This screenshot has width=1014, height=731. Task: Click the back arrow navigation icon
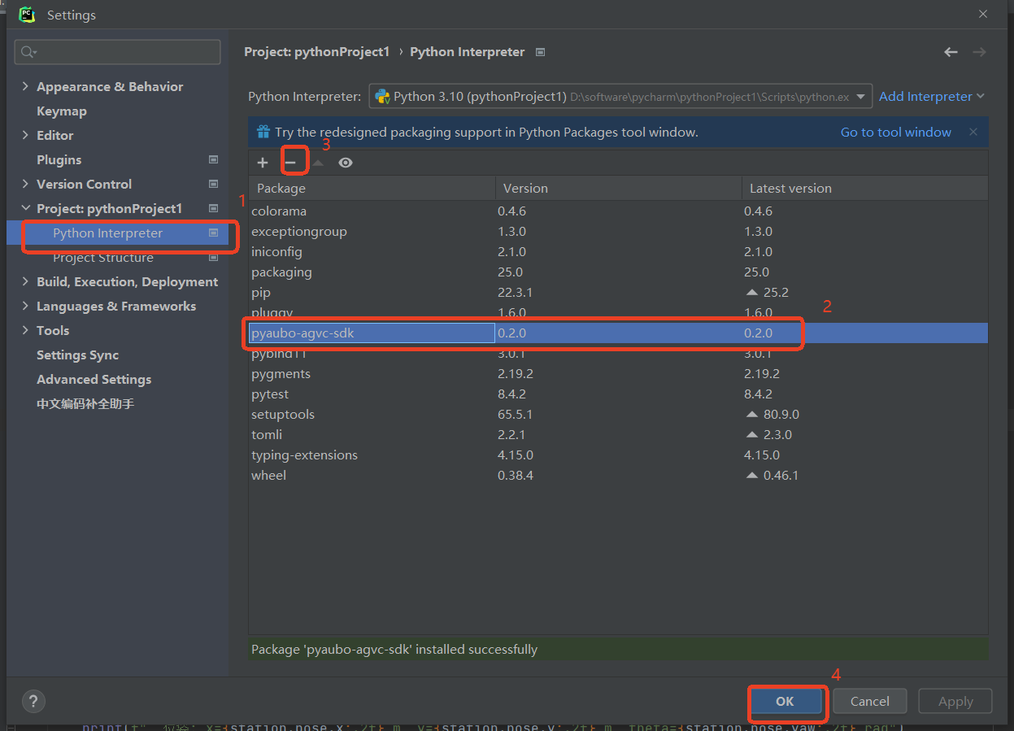point(951,52)
